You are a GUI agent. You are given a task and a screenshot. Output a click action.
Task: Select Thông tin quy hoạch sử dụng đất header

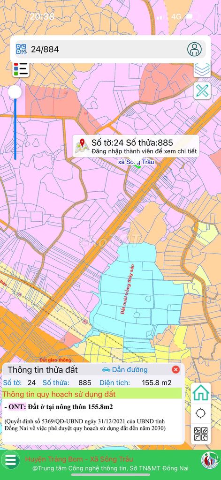click(59, 394)
